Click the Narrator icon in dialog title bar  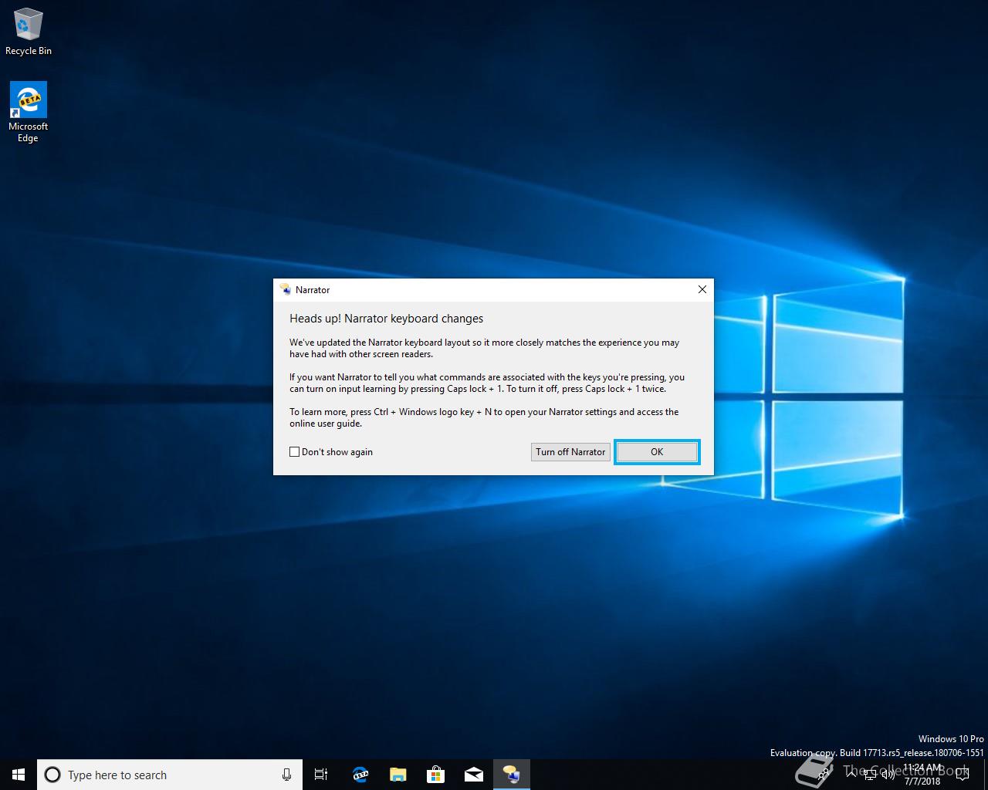pos(286,289)
